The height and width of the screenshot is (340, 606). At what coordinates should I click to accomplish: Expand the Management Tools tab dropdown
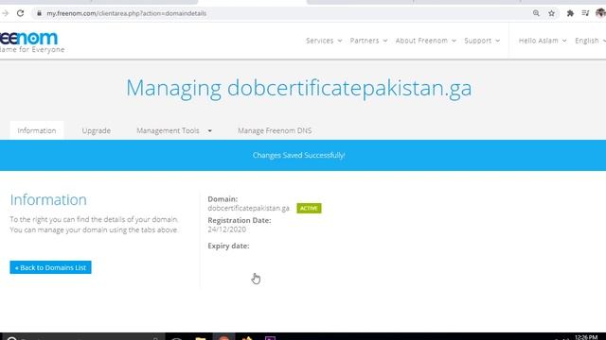174,130
